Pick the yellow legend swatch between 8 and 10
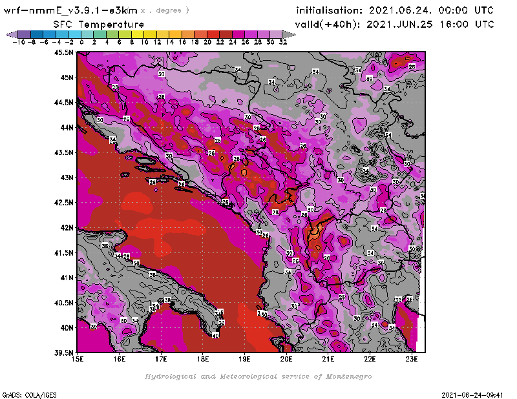Image resolution: width=517 pixels, height=399 pixels. click(138, 35)
